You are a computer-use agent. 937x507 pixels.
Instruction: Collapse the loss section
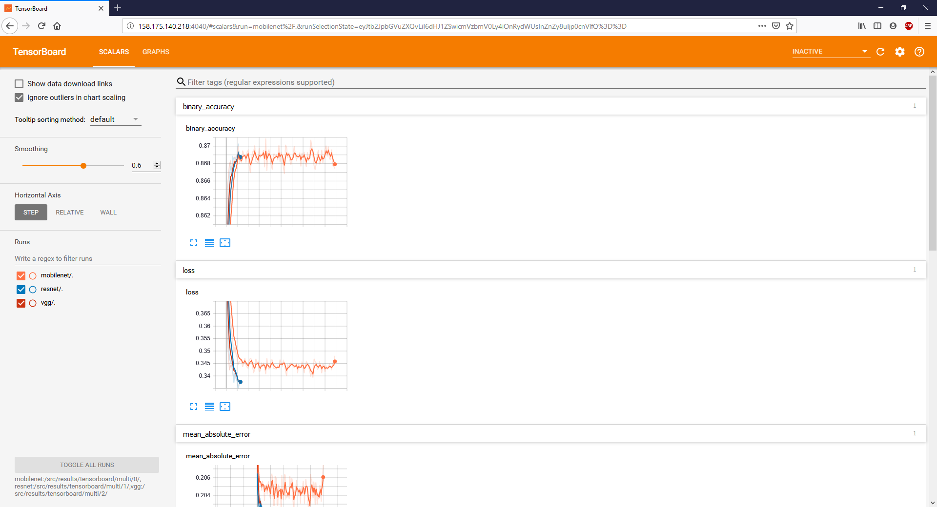tap(550, 270)
